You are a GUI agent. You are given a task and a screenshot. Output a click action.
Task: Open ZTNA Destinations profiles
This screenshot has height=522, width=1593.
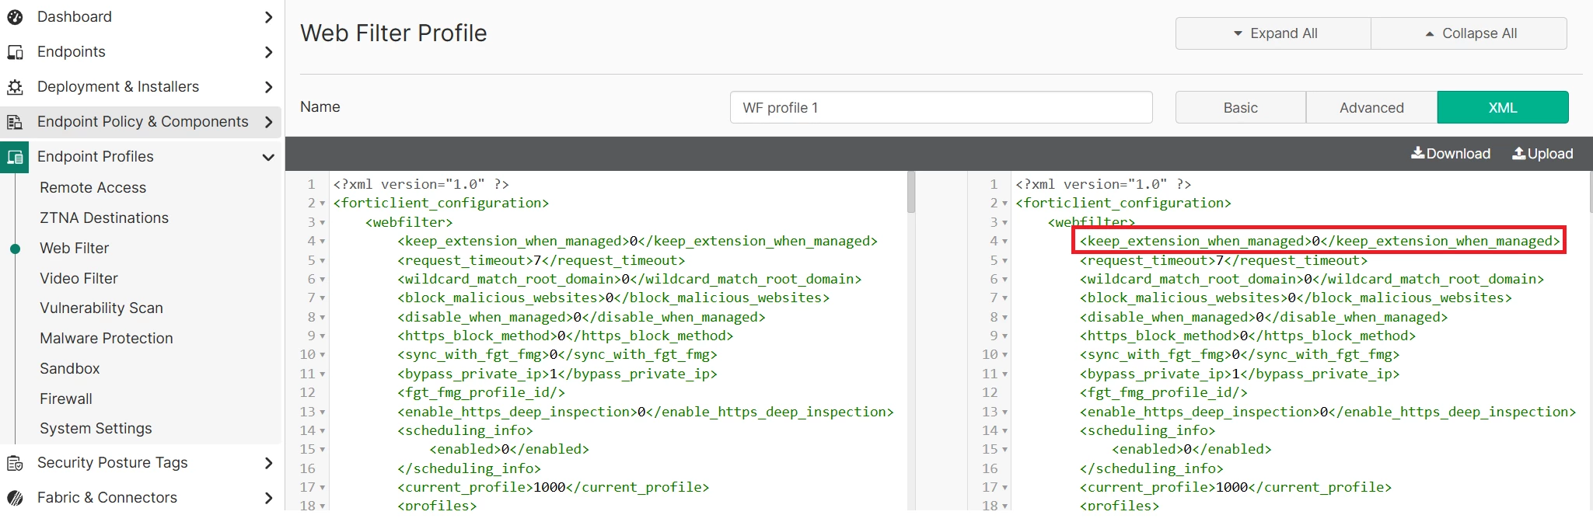click(104, 218)
